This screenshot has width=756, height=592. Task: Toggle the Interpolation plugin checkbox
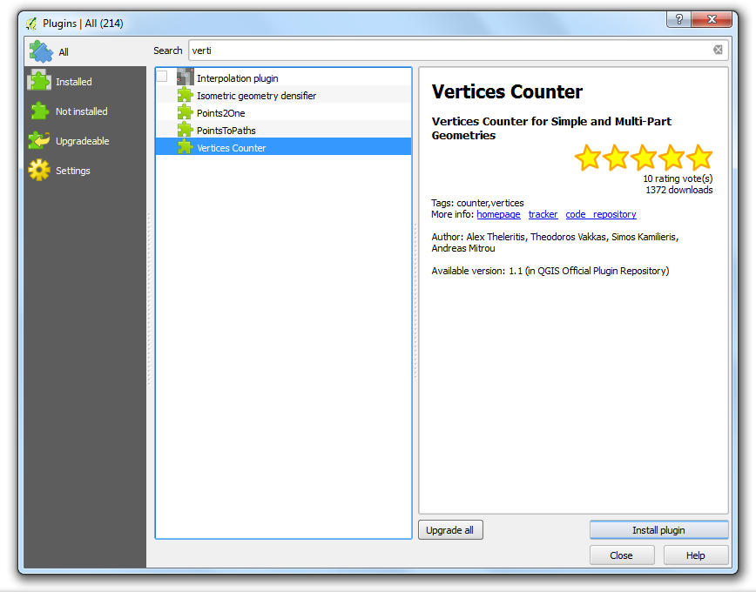[162, 76]
